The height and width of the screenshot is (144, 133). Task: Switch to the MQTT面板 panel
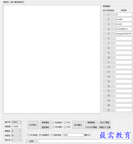click(x=105, y=122)
